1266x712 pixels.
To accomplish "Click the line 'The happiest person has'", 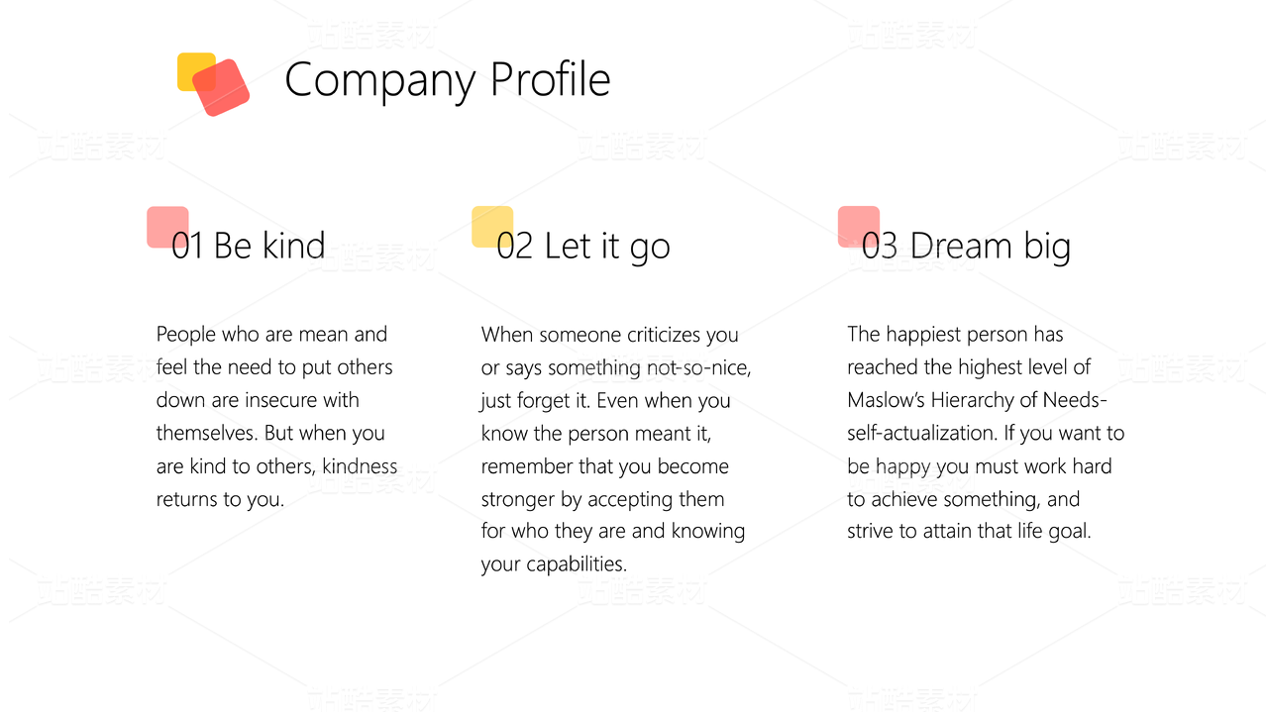I will click(x=955, y=335).
